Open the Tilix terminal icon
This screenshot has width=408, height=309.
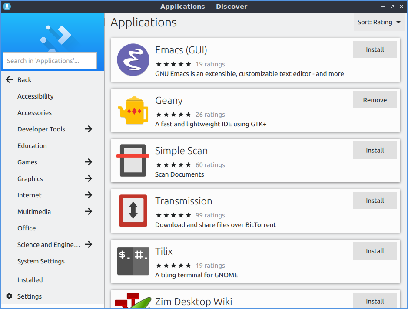(133, 261)
